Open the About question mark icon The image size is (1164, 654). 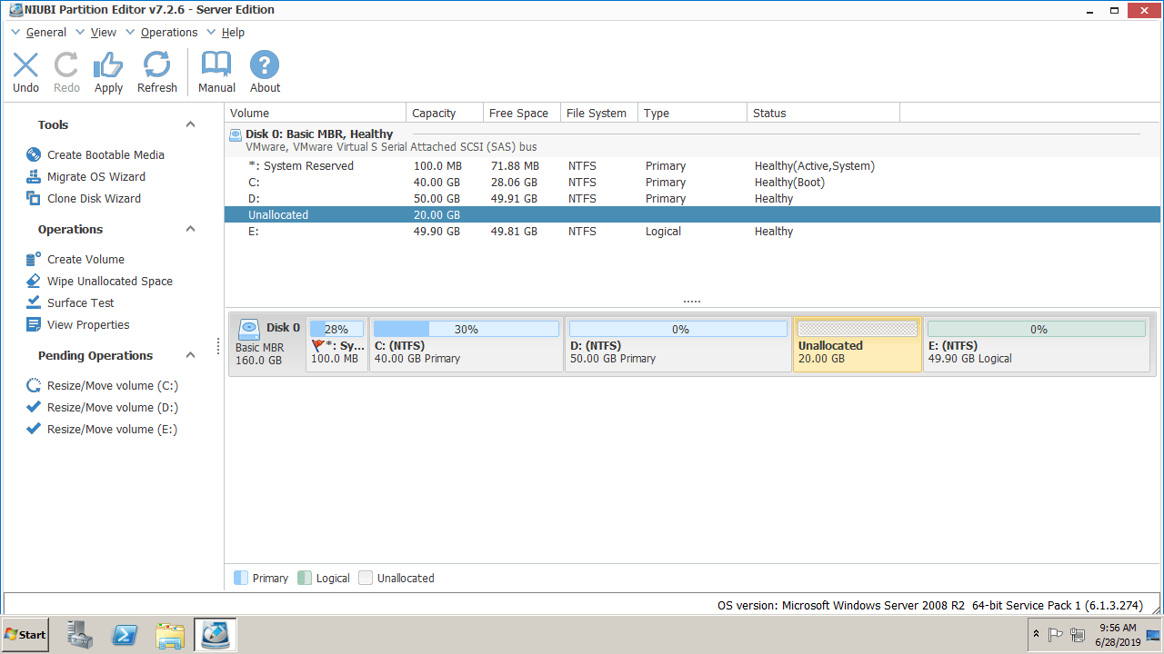[265, 66]
